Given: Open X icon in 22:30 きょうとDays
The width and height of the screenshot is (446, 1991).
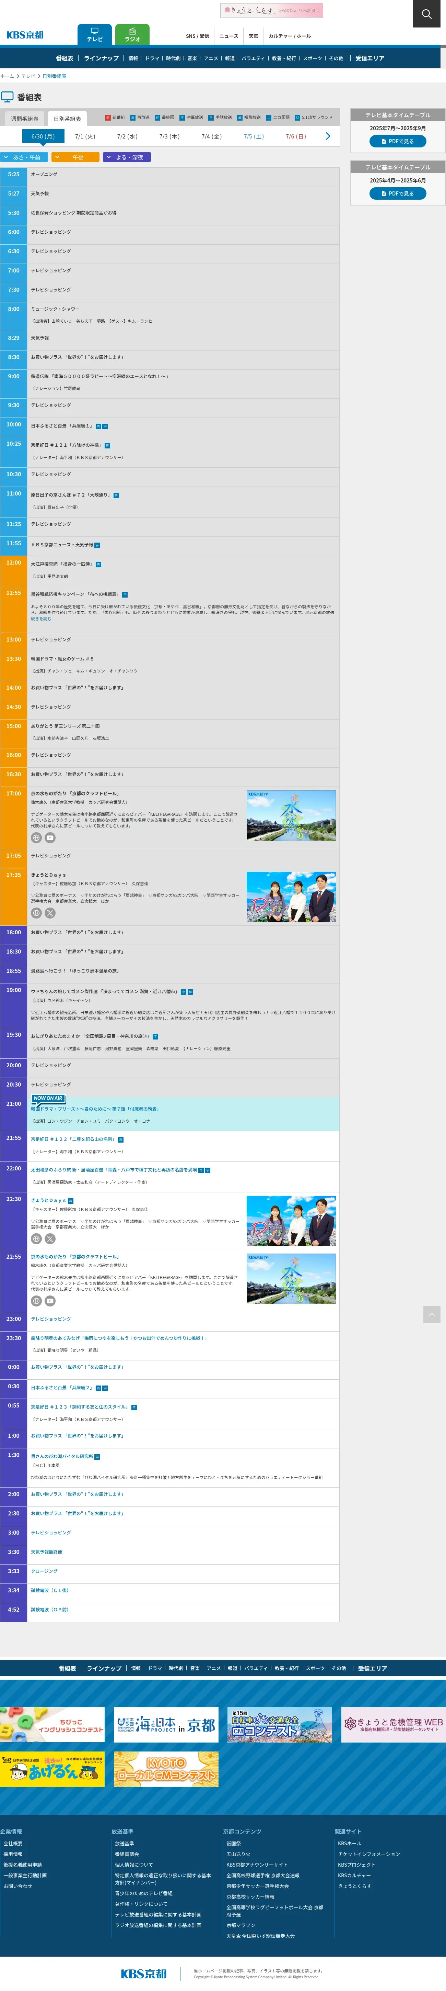Looking at the screenshot, I should point(50,1239).
